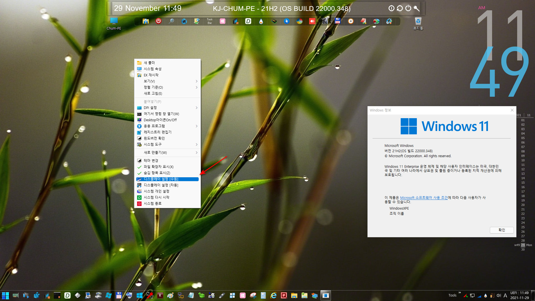535x301 pixels.
Task: Expand the 정렬 기준(O) submenu
Action: [x=167, y=87]
